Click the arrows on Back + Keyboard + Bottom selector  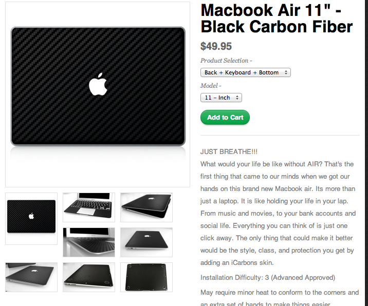[x=286, y=72]
